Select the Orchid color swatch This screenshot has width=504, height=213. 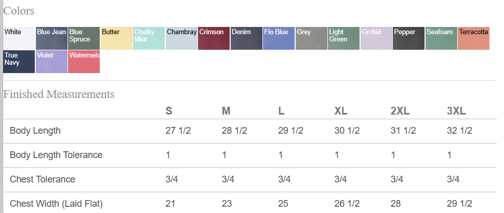click(376, 38)
